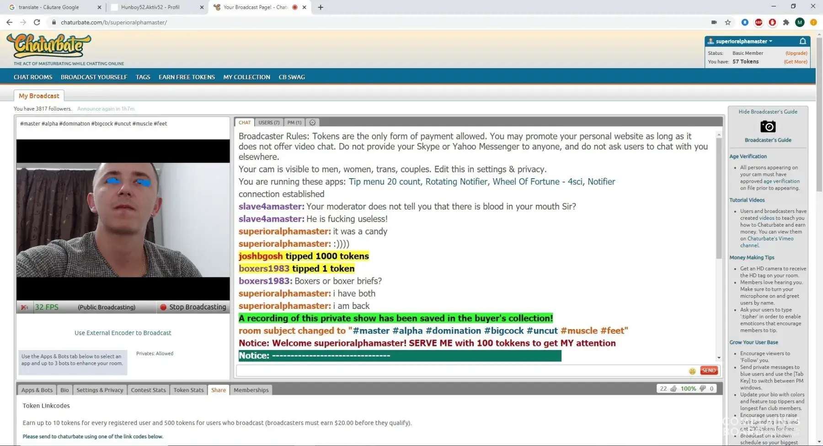Select EARN FREE TOKENS in navigation

pos(187,77)
